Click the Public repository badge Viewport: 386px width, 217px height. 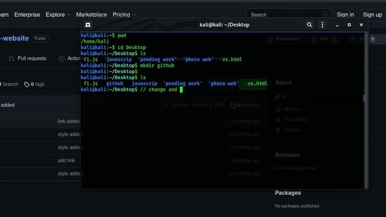click(40, 39)
